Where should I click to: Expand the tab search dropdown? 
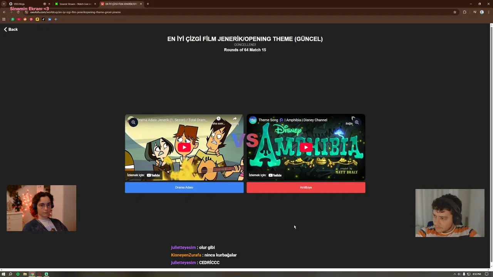click(3, 4)
